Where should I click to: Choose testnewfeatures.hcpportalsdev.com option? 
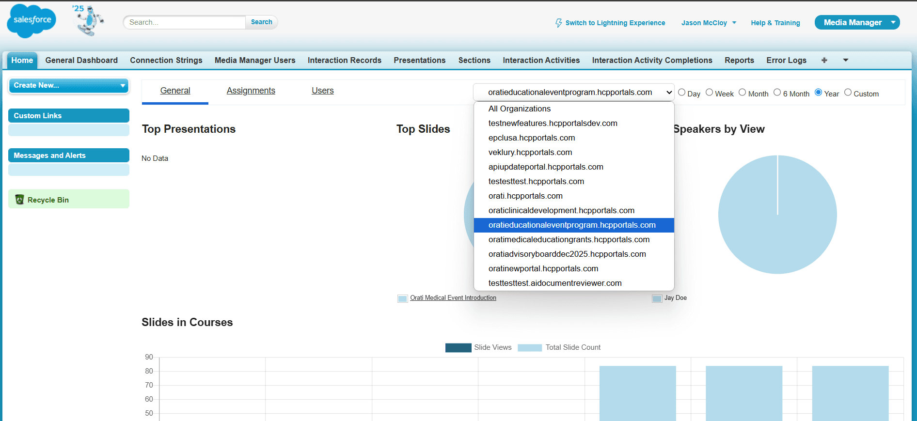coord(574,123)
